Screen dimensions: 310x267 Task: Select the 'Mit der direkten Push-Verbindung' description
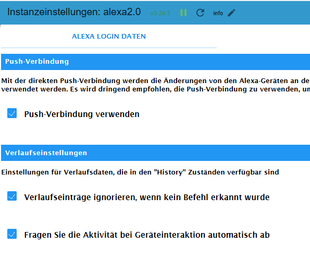(155, 85)
